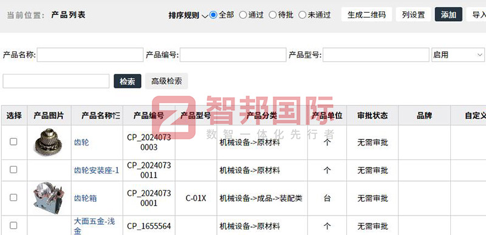The image size is (486, 235).
Task: Click model cell C-01X
Action: coord(196,198)
